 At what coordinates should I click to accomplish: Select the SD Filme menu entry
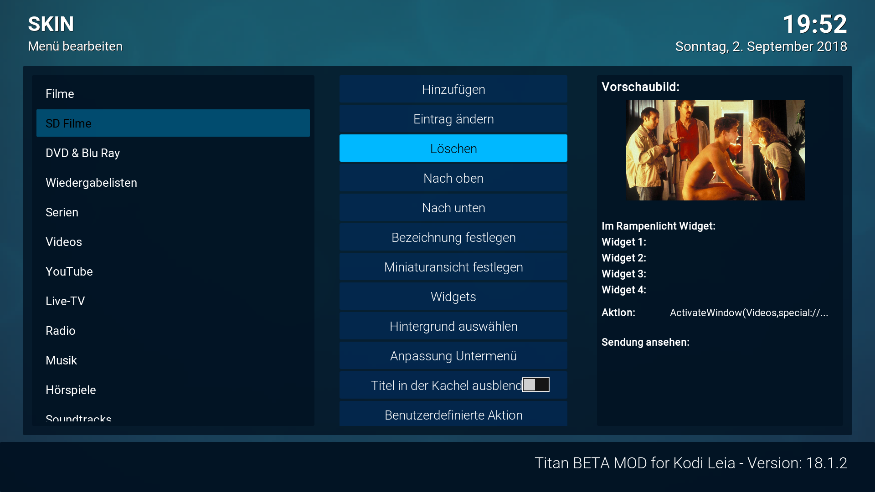tap(173, 123)
